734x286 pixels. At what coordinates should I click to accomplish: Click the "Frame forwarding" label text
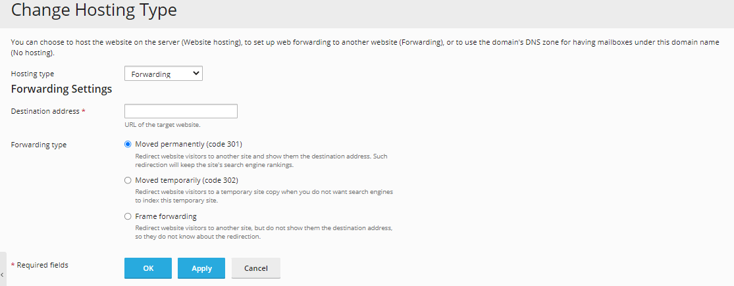[x=166, y=216]
